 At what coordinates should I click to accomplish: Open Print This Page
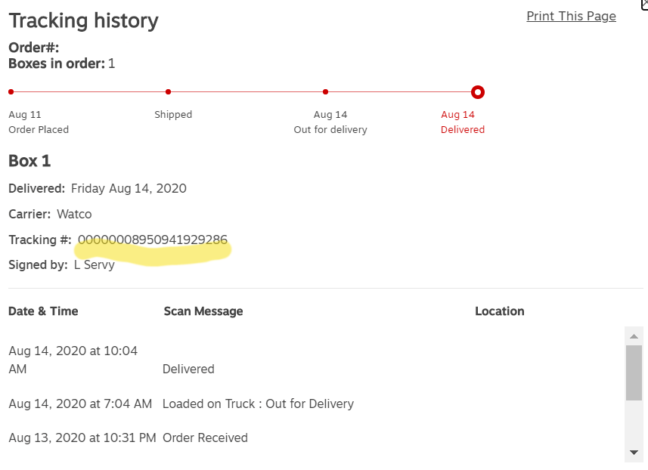pyautogui.click(x=571, y=16)
